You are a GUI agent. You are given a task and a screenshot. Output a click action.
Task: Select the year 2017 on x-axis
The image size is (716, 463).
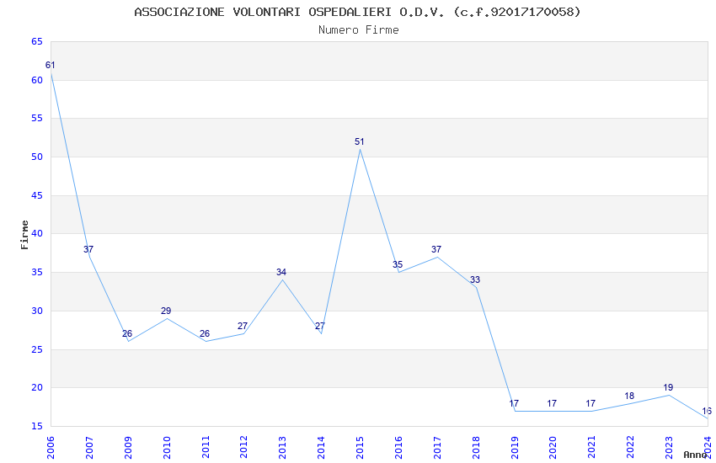tap(437, 448)
